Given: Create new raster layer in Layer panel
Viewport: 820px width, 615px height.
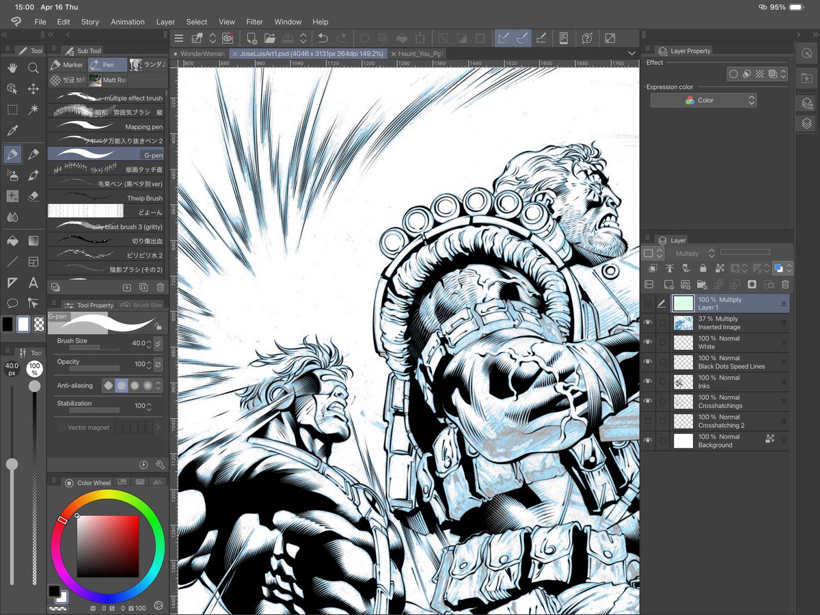Looking at the screenshot, I should click(x=668, y=284).
